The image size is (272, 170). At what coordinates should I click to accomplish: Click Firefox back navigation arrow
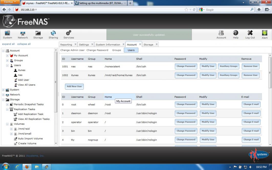tap(4, 9)
